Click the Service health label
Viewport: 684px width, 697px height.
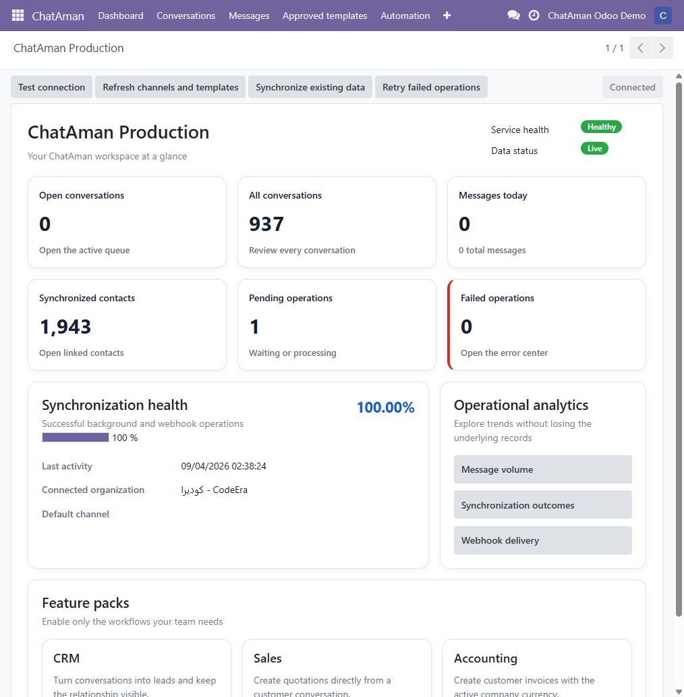point(520,130)
